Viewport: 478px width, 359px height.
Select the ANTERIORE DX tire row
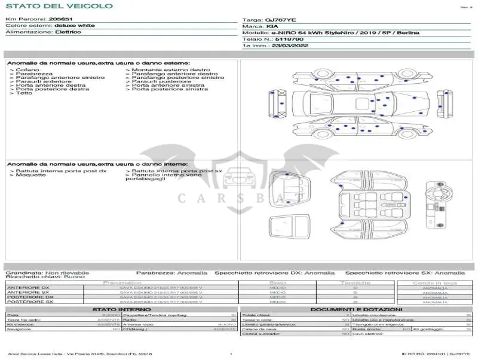click(x=122, y=288)
